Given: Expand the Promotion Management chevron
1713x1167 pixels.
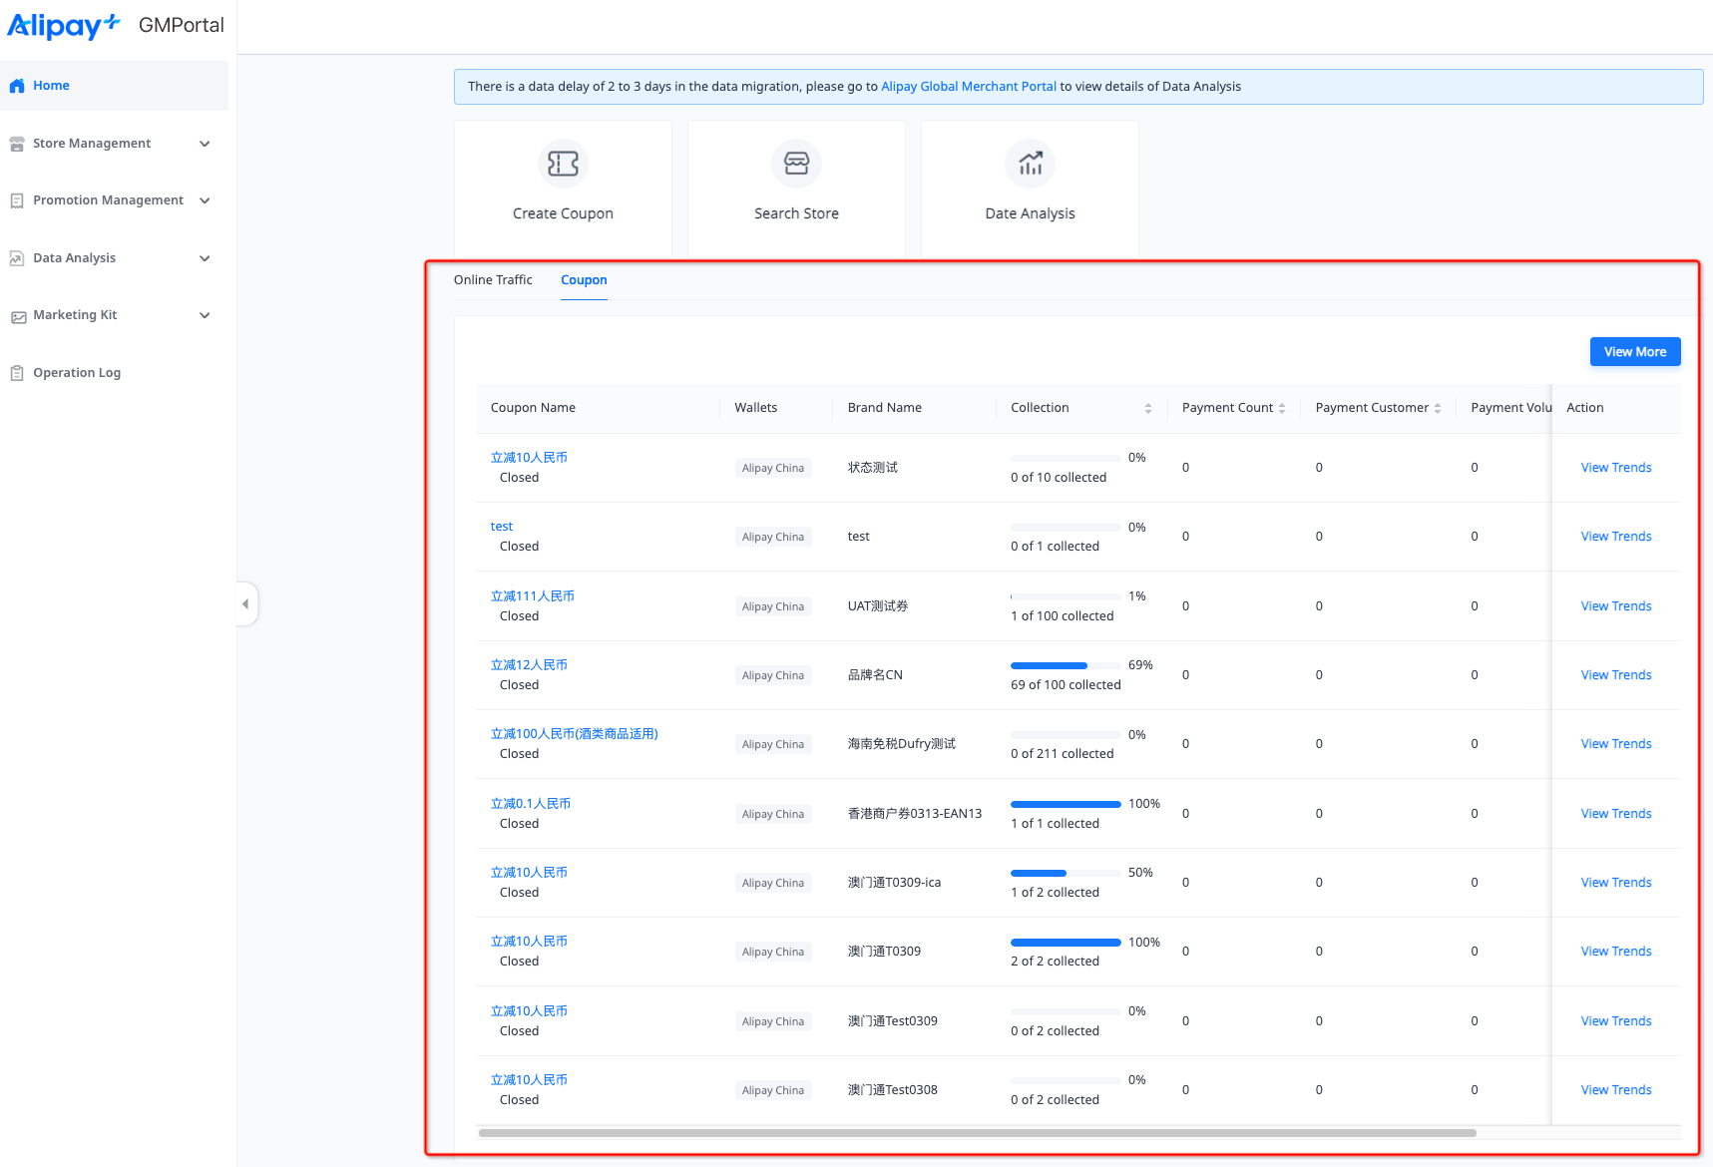Looking at the screenshot, I should point(205,200).
